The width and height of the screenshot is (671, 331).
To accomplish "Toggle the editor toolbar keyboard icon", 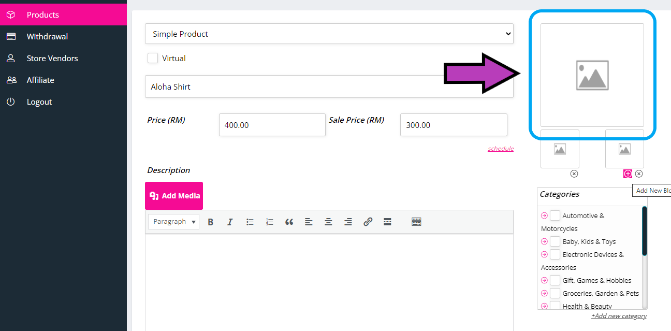I will (416, 222).
